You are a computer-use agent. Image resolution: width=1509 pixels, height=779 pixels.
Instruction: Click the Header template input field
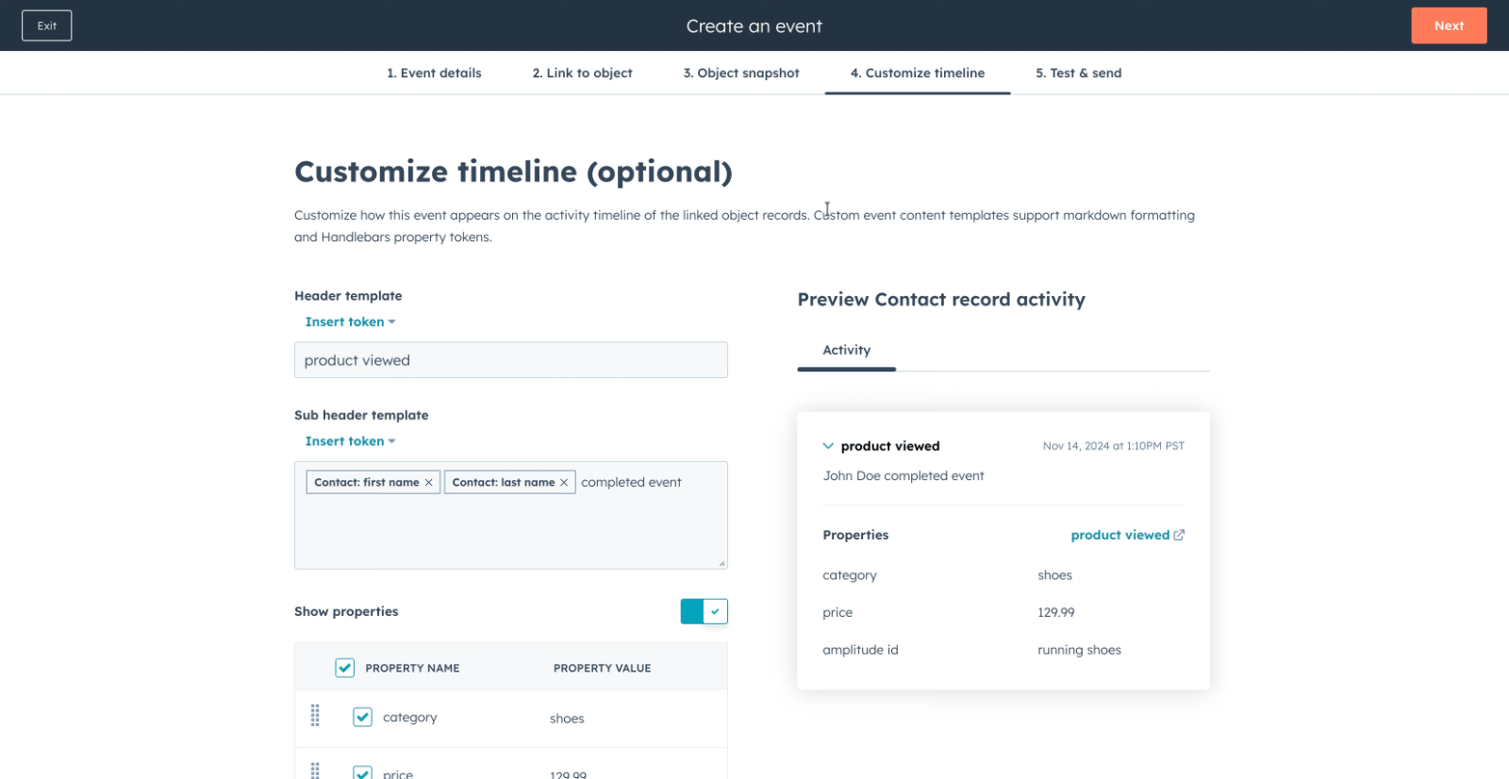pos(511,360)
